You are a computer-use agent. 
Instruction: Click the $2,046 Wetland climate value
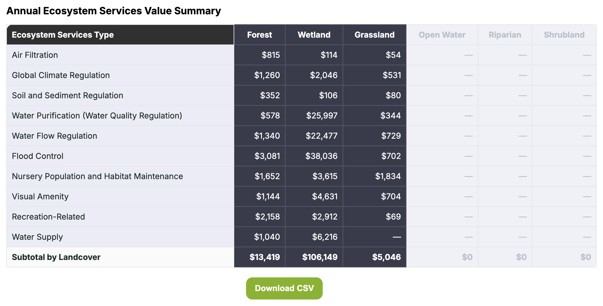pos(324,75)
